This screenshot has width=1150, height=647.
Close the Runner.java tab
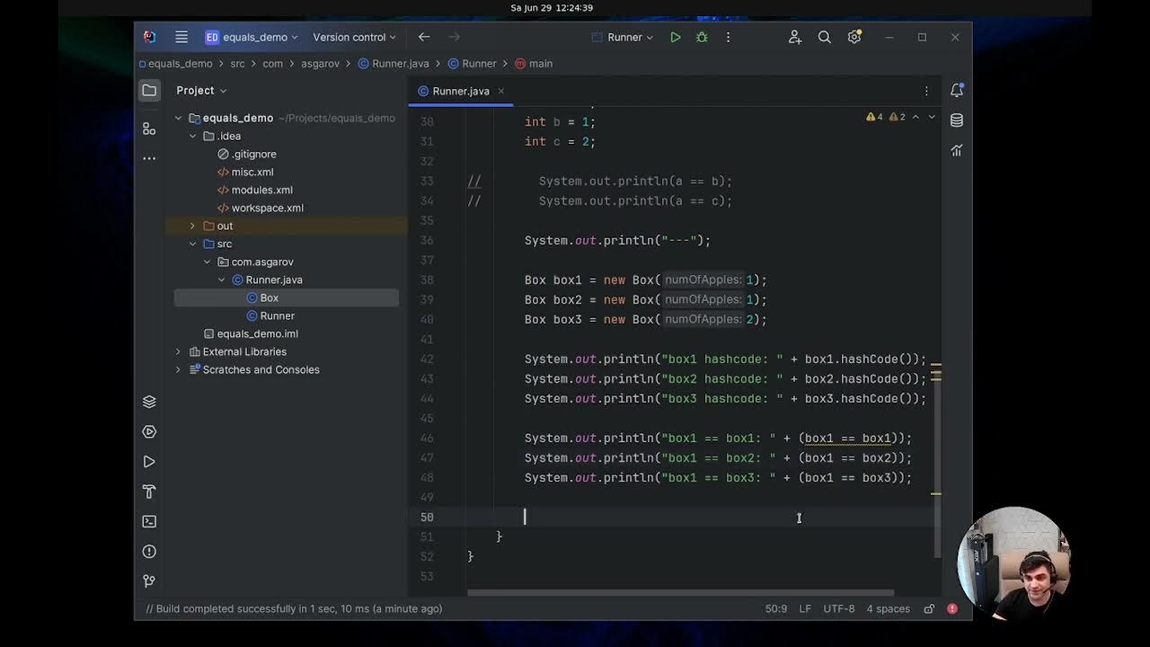pos(501,91)
